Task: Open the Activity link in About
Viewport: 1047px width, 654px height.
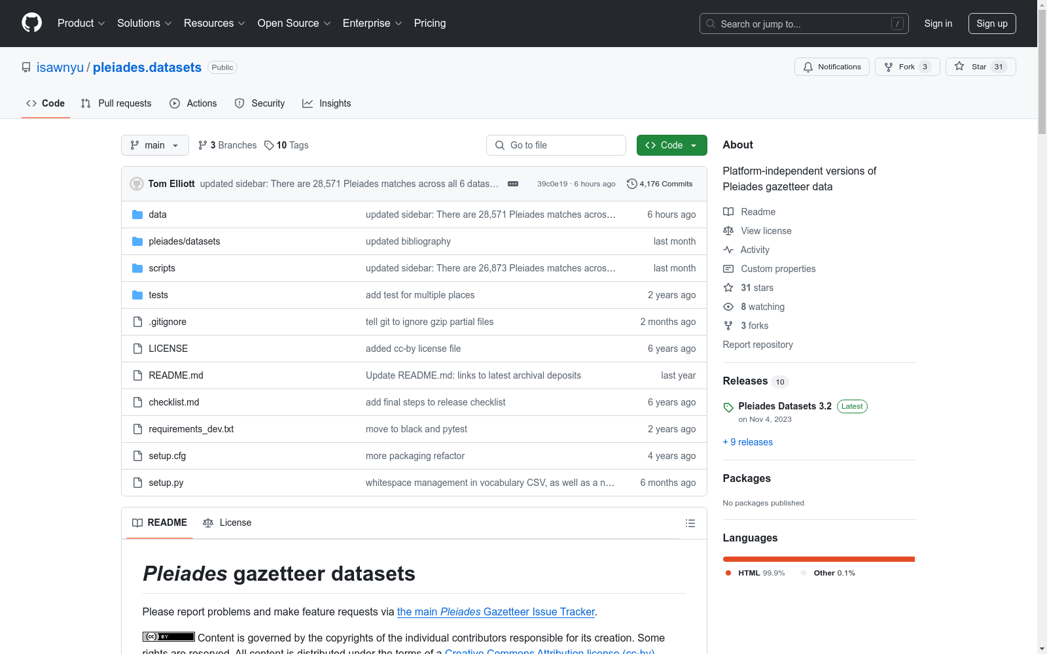Action: tap(746, 250)
